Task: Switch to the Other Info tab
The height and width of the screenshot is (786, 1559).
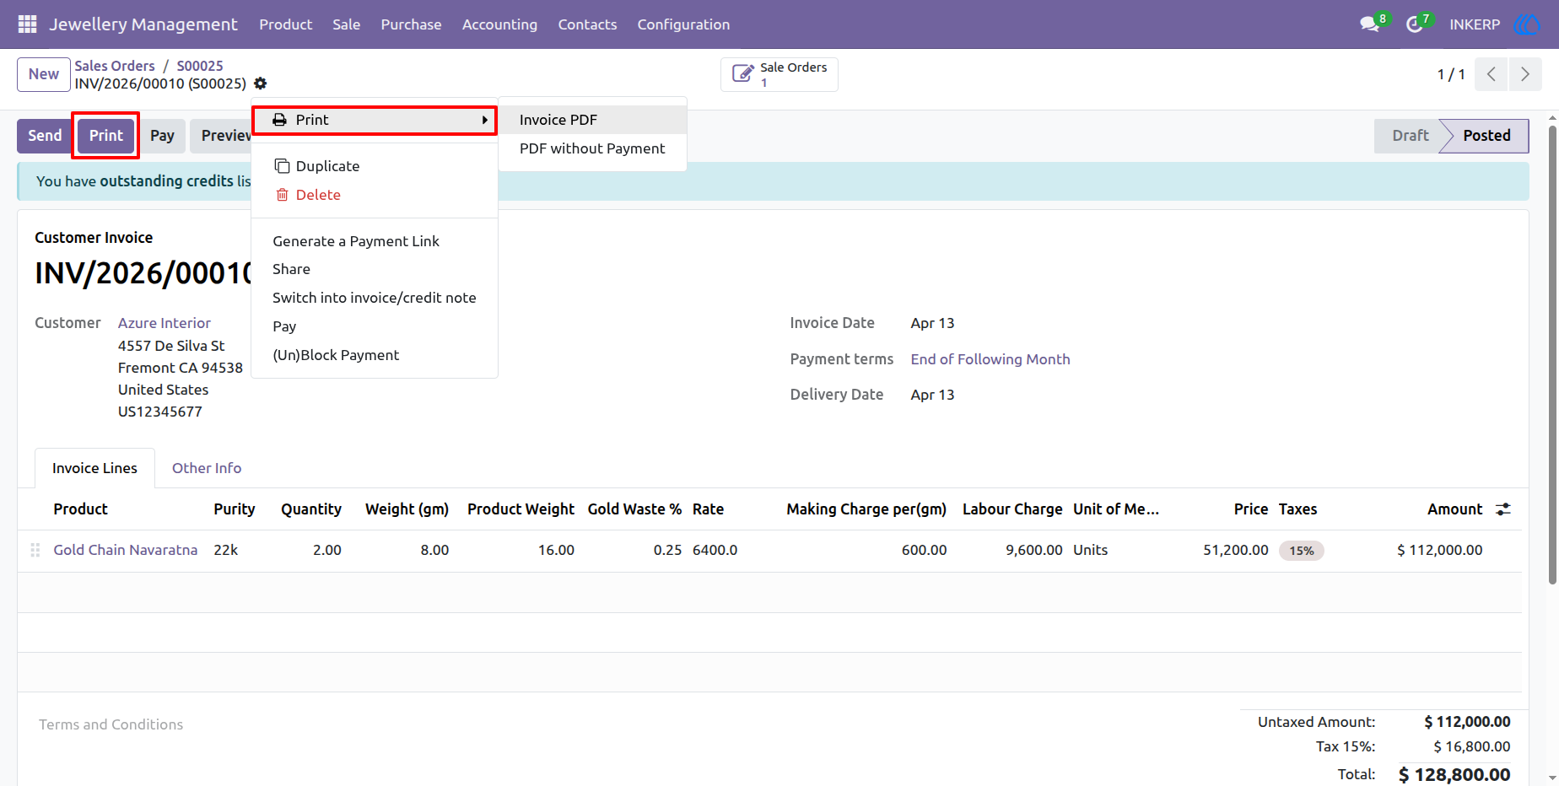Action: 207,468
